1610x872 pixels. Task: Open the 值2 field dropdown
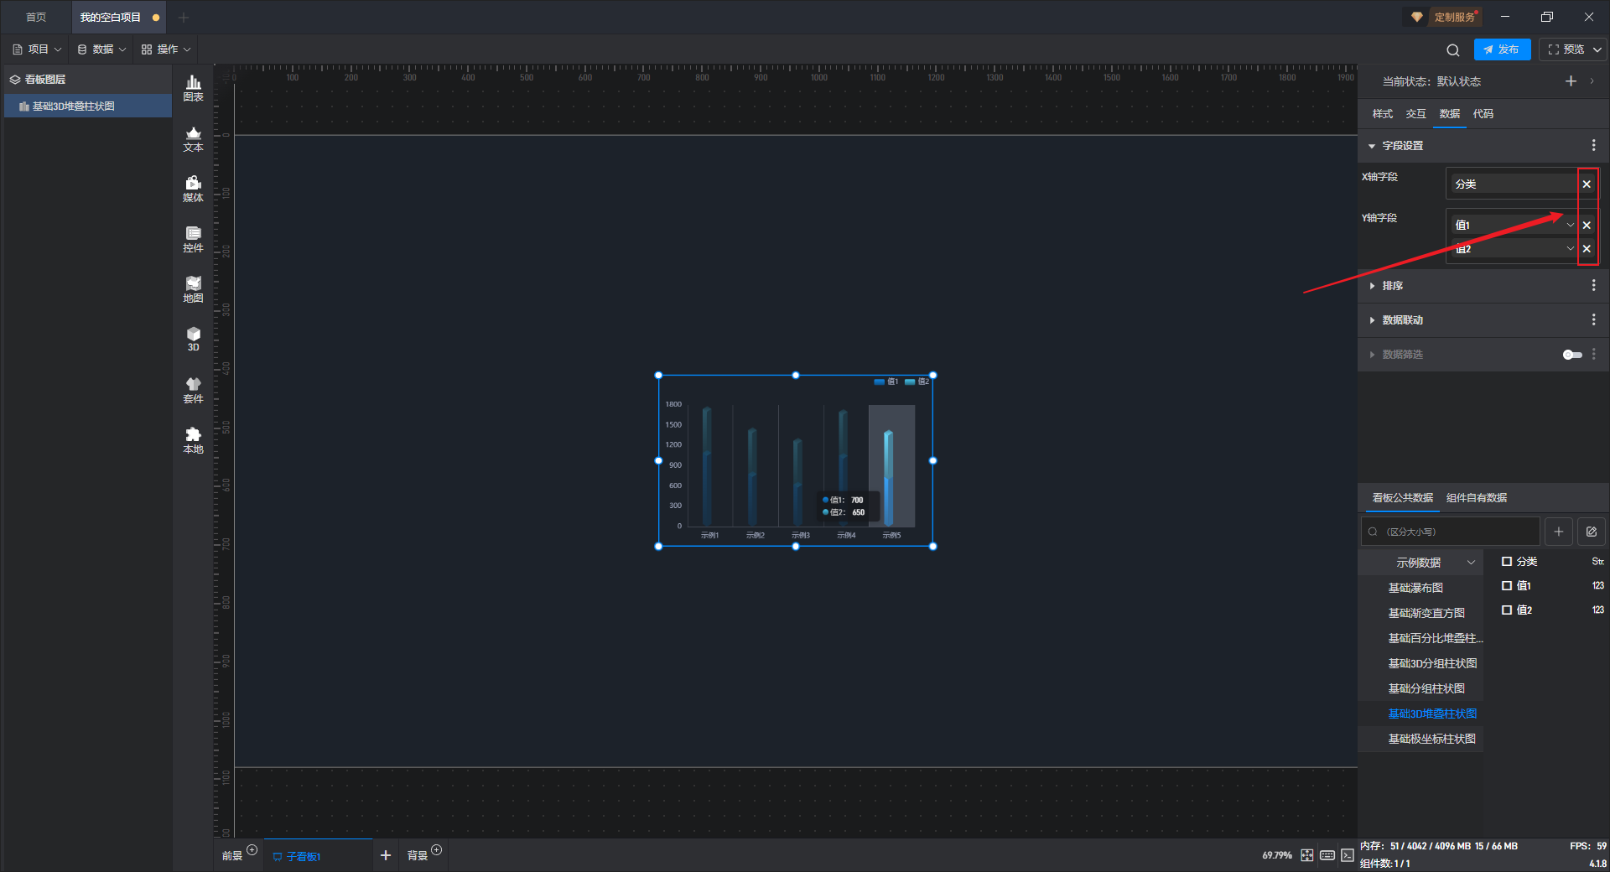[1570, 248]
